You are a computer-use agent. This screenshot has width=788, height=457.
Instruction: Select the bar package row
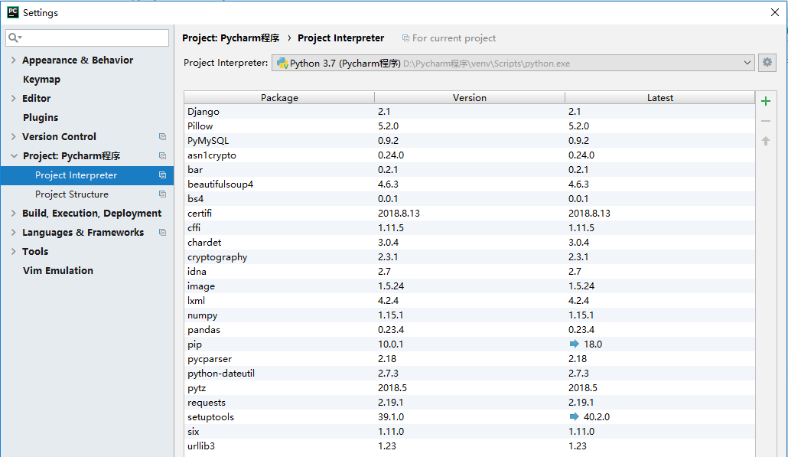[470, 170]
